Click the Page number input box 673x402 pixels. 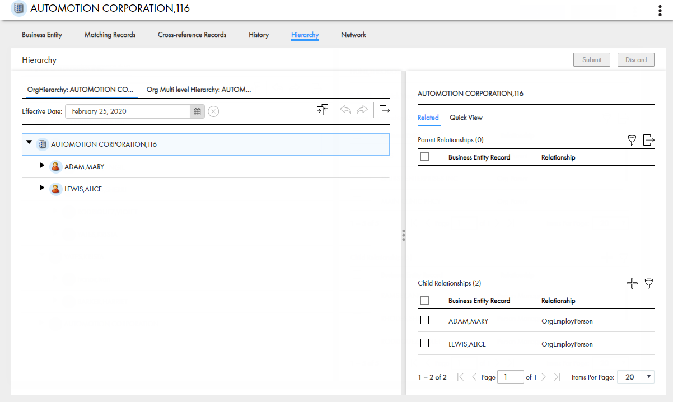pos(511,377)
